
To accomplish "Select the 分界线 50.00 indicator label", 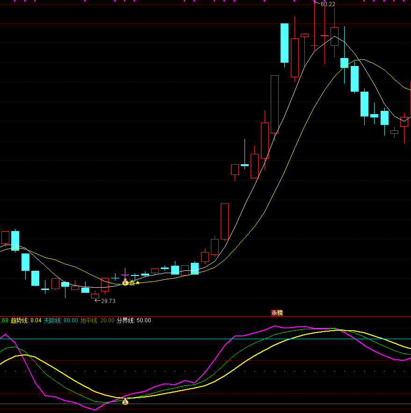I will click(x=134, y=320).
